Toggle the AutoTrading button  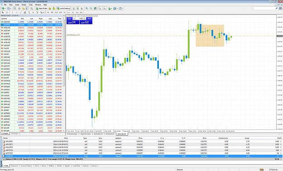point(63,8)
